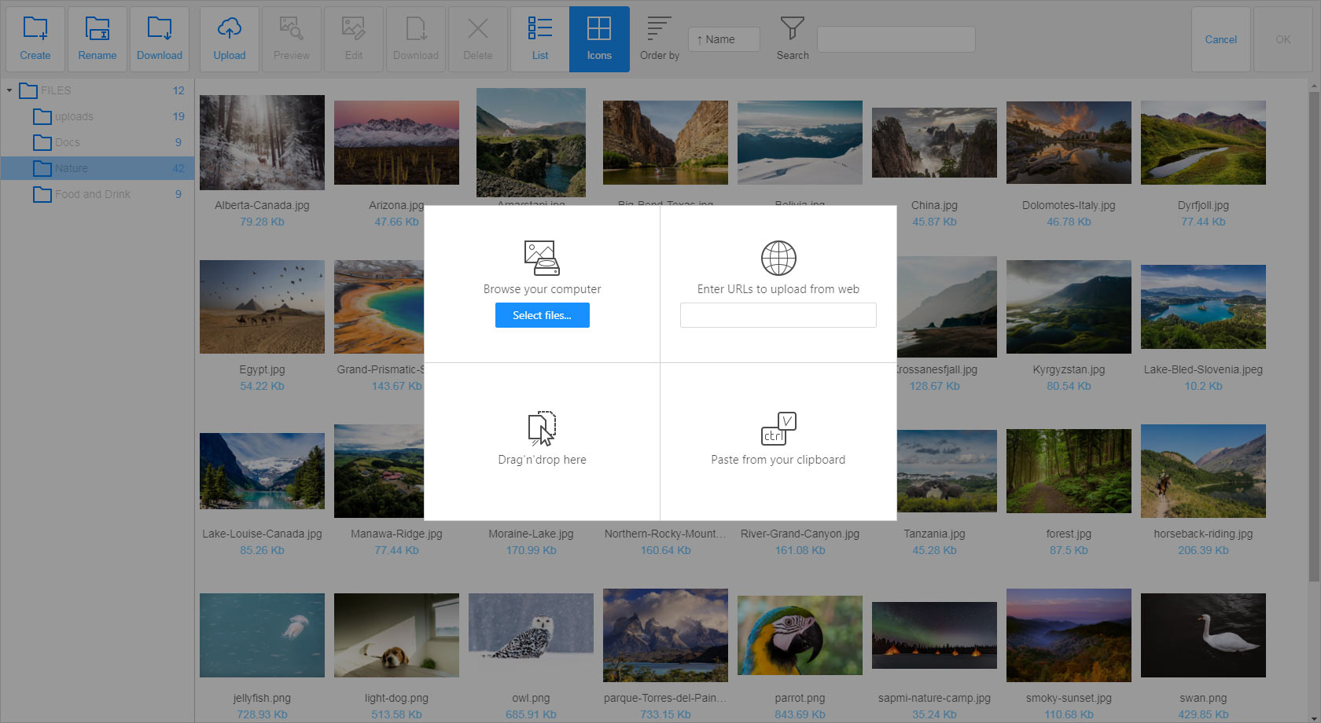Viewport: 1321px width, 723px height.
Task: Select the smoky-sunset.jpg thumbnail
Action: [x=1069, y=635]
